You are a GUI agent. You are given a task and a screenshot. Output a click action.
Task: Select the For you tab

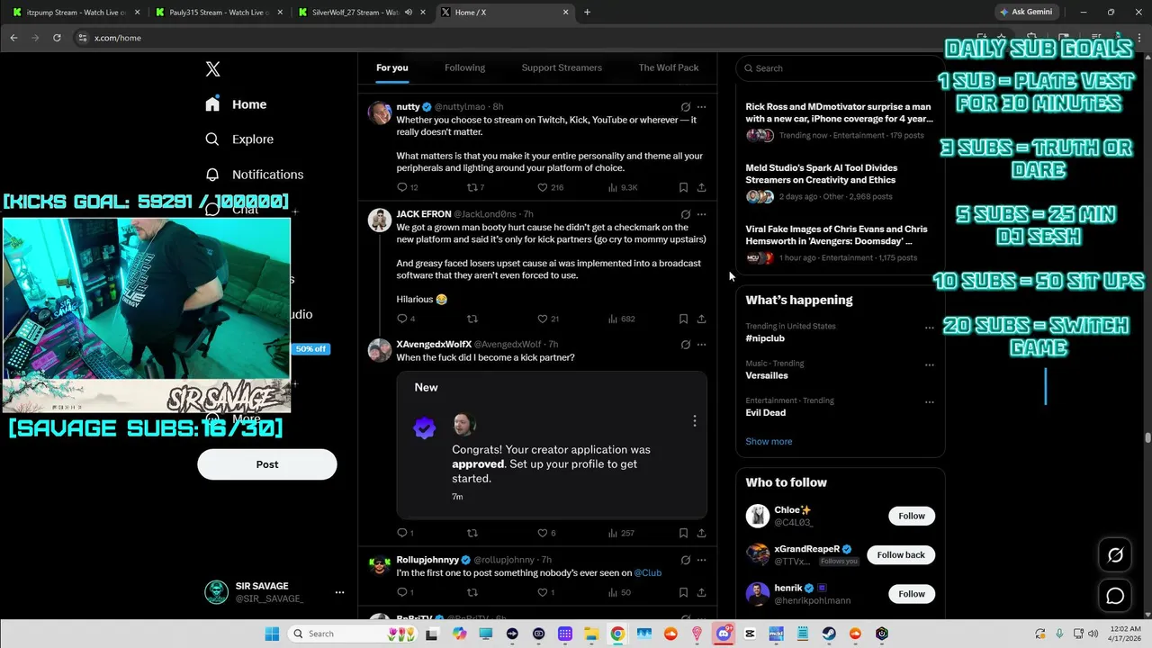[391, 67]
